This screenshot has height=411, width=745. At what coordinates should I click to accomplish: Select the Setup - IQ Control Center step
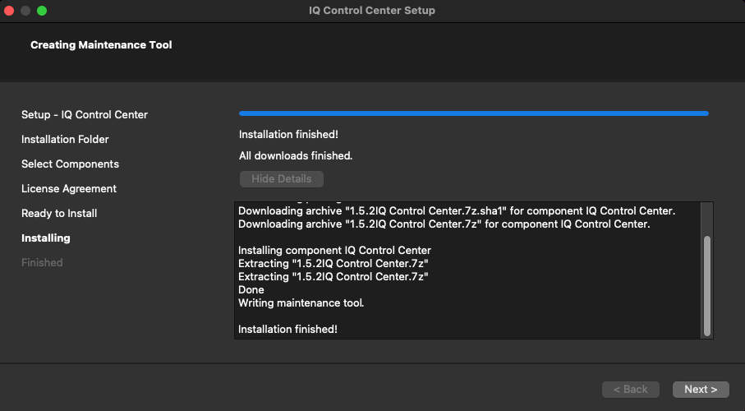click(85, 114)
